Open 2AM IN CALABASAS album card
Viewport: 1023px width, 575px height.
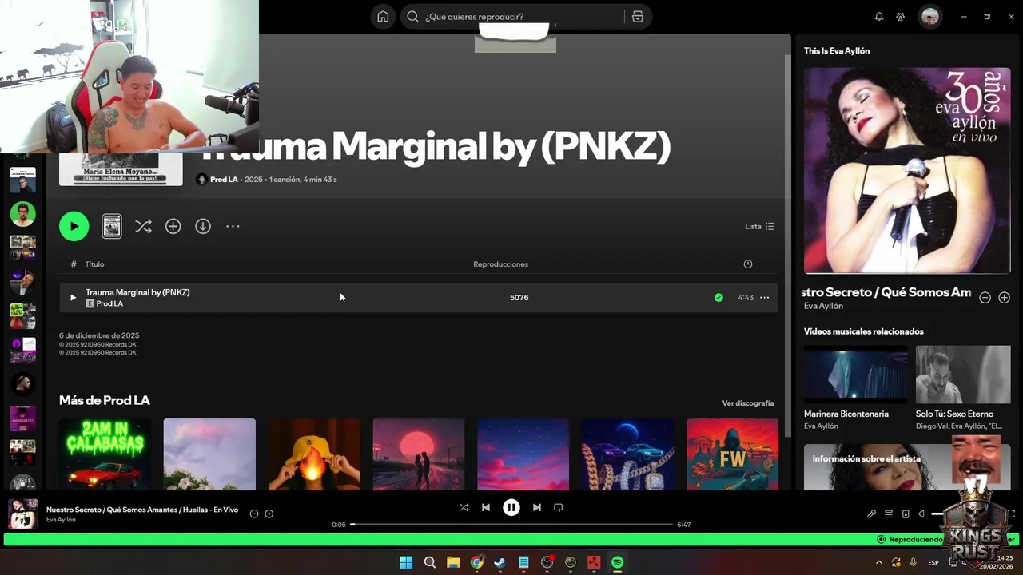pyautogui.click(x=105, y=454)
